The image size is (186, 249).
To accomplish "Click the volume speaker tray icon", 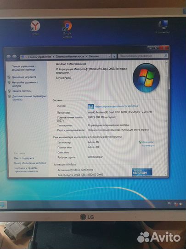I will (181, 204).
